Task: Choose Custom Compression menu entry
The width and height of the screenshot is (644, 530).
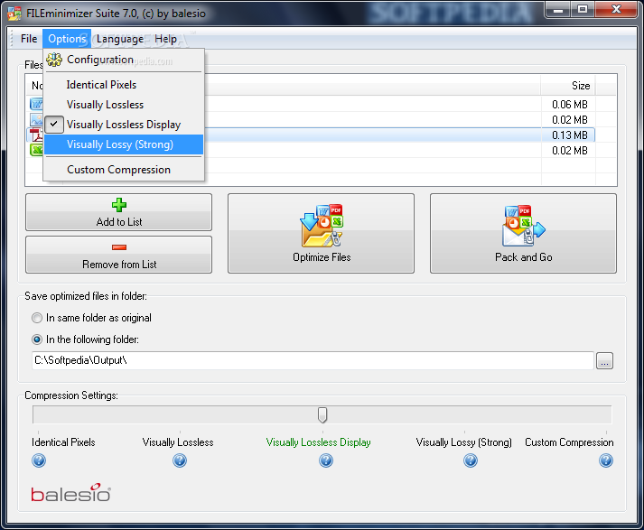Action: [x=123, y=170]
